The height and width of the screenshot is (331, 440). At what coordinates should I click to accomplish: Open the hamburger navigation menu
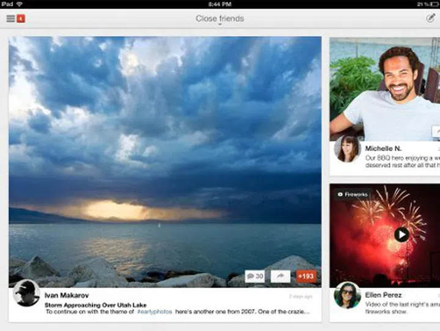click(10, 18)
